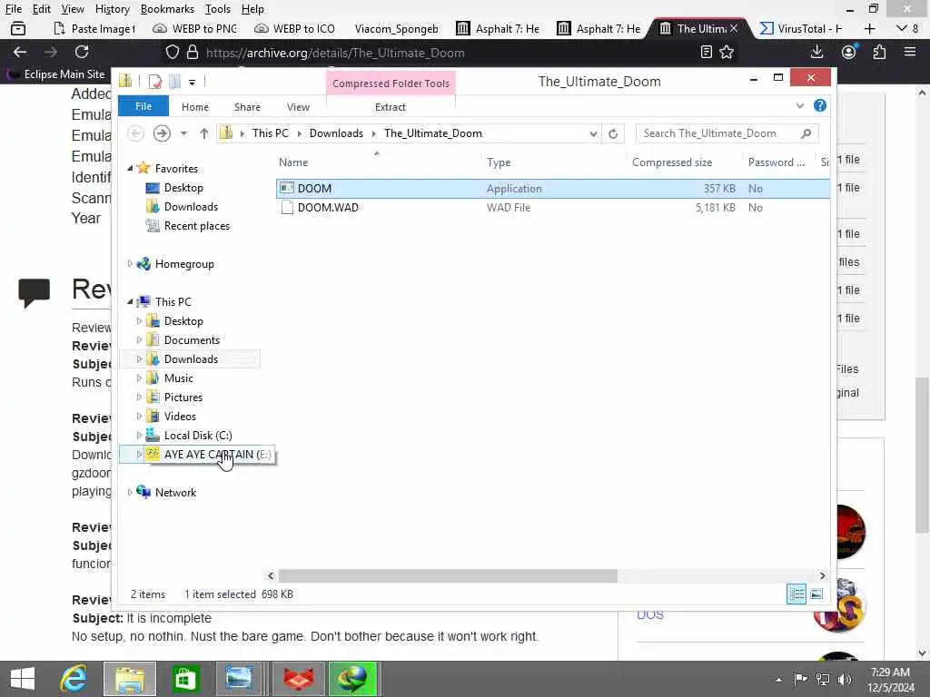Viewport: 930px width, 697px height.
Task: Open a new Firefox tab with plus
Action: pyautogui.click(x=869, y=28)
